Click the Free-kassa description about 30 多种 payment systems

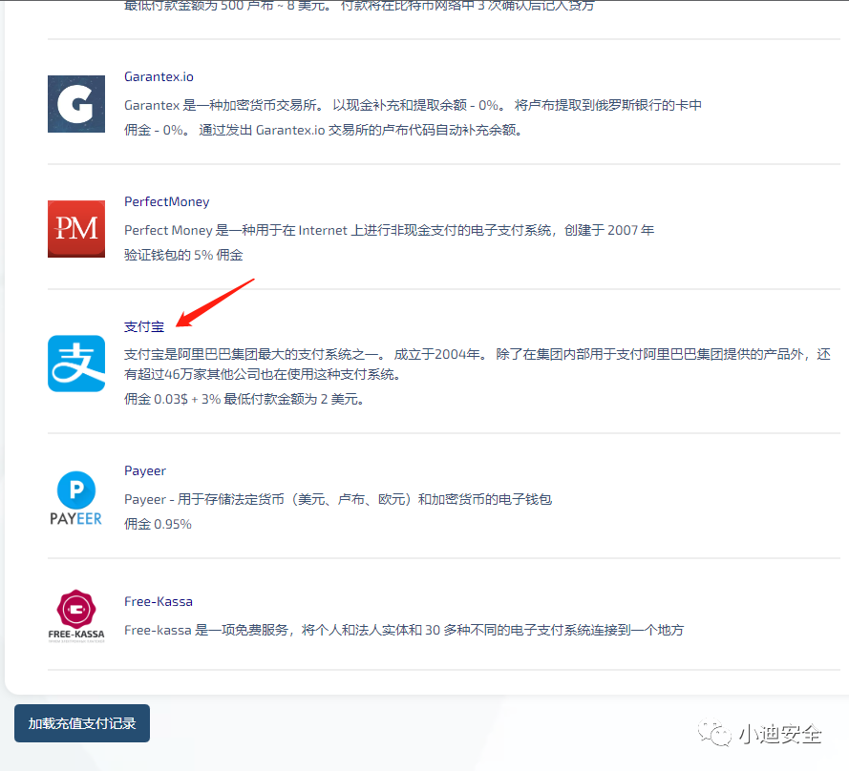coord(404,630)
